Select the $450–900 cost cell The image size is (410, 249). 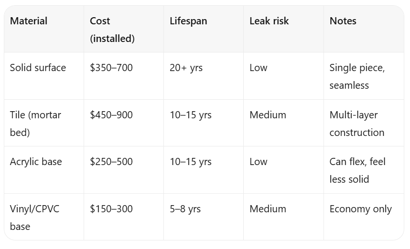124,123
